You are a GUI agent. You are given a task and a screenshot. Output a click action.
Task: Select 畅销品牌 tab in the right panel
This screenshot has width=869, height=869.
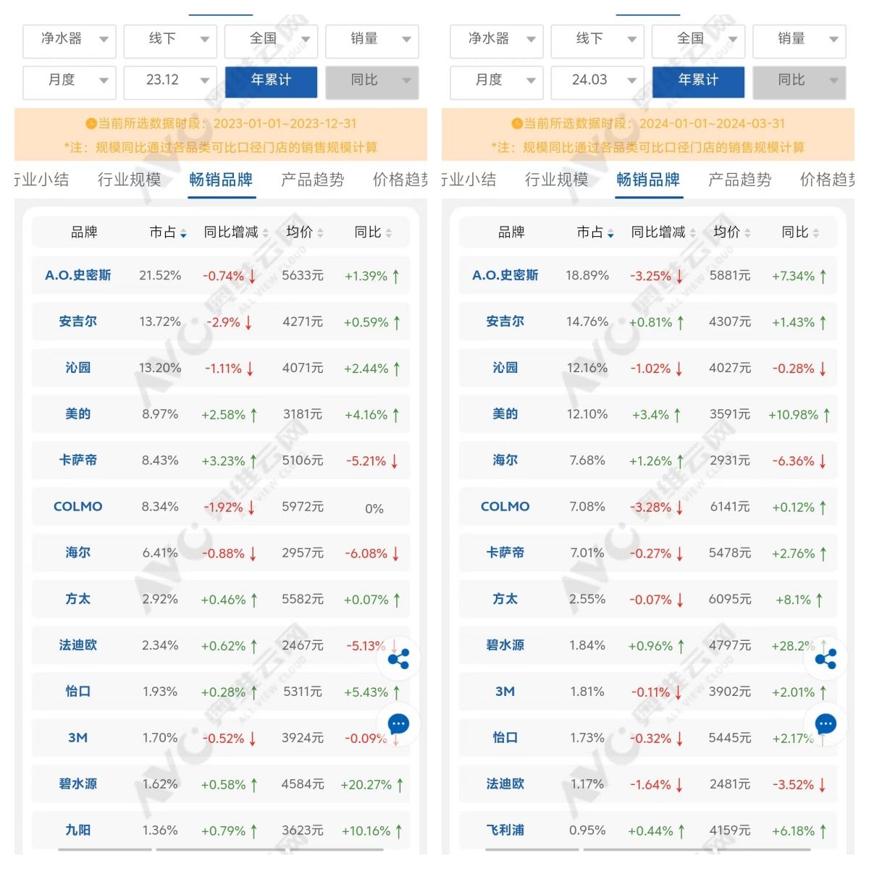tap(648, 180)
